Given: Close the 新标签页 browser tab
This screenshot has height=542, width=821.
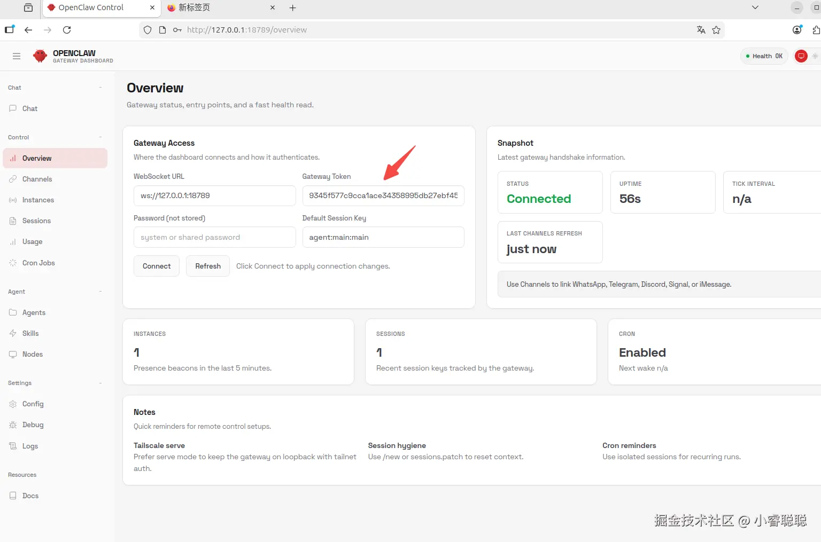Looking at the screenshot, I should 273,7.
